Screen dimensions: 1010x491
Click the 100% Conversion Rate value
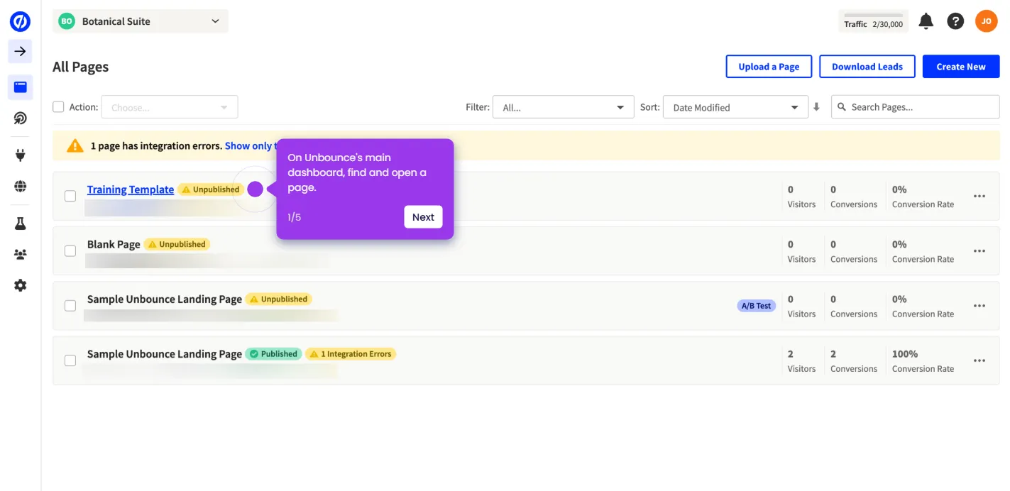click(905, 354)
